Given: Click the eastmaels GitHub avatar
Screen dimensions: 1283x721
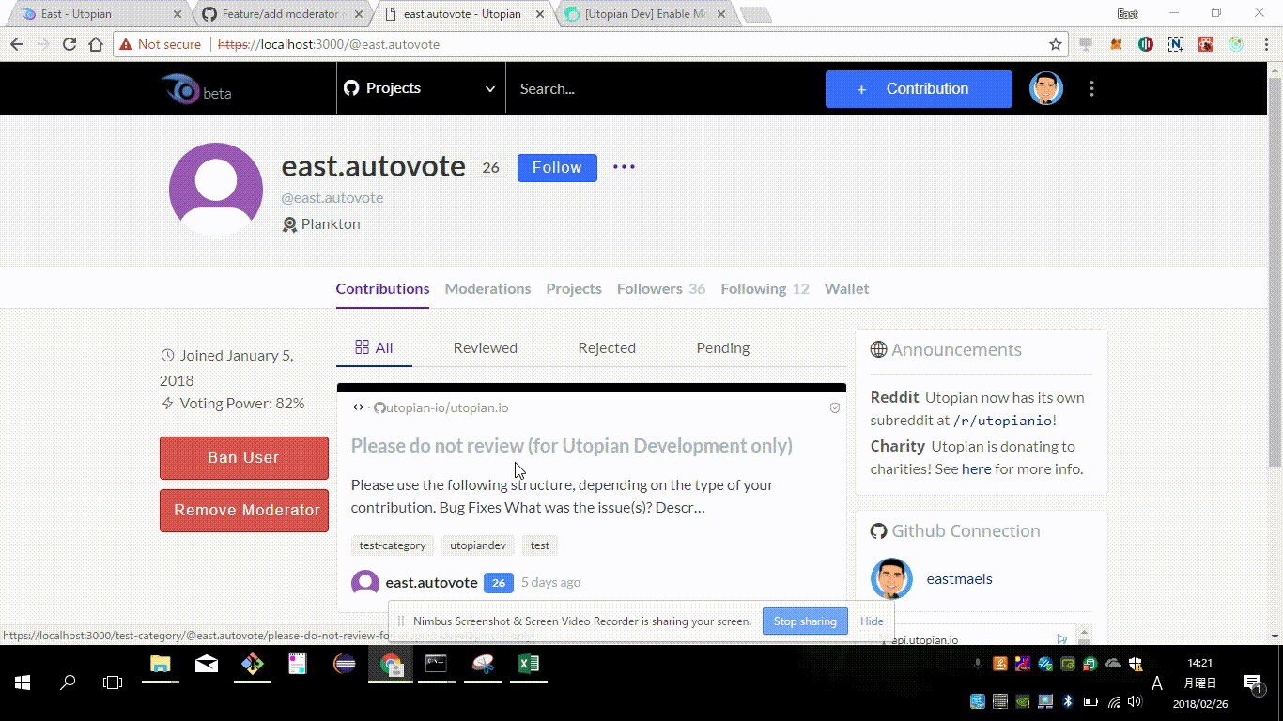Looking at the screenshot, I should coord(891,578).
